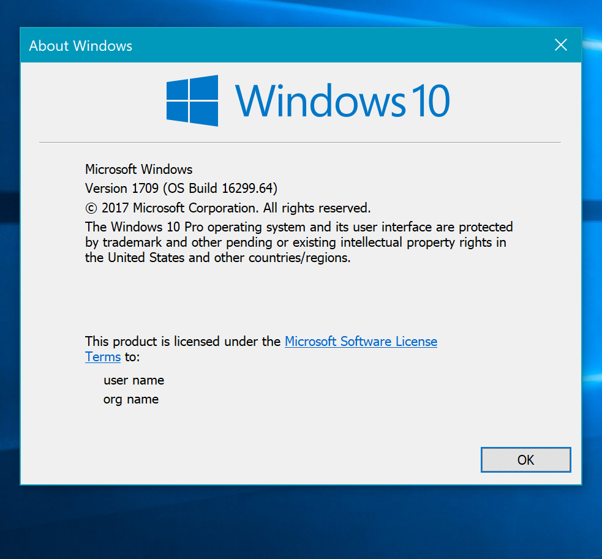The width and height of the screenshot is (602, 559).
Task: Click the 'Windows 10' logo text
Action: [x=342, y=100]
